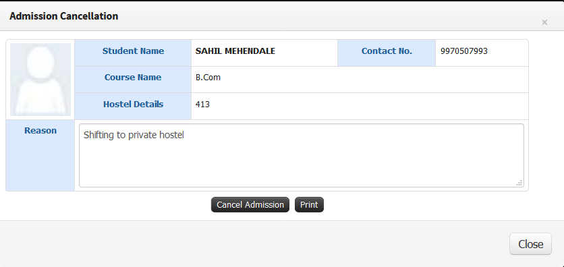Click the B.Com course value

pos(208,78)
